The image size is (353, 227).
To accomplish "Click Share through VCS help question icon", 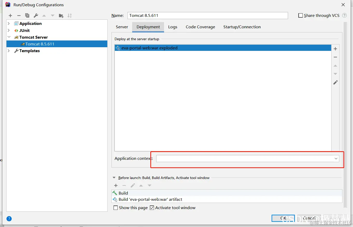I will point(344,15).
